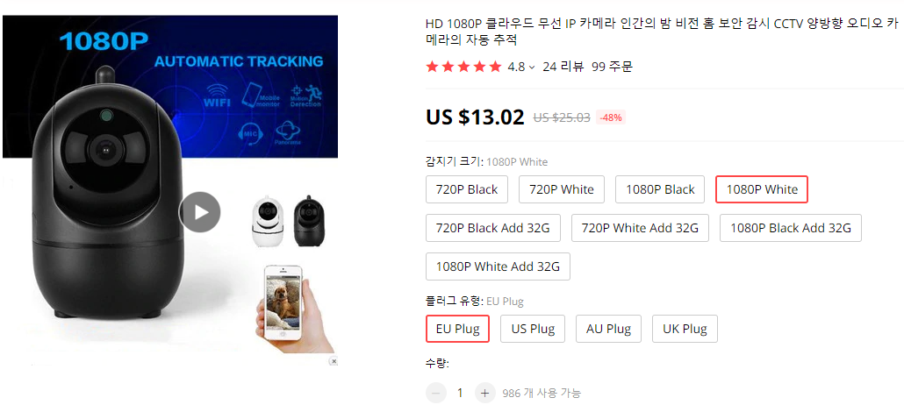Select 1080P Black Add 32G option

791,228
